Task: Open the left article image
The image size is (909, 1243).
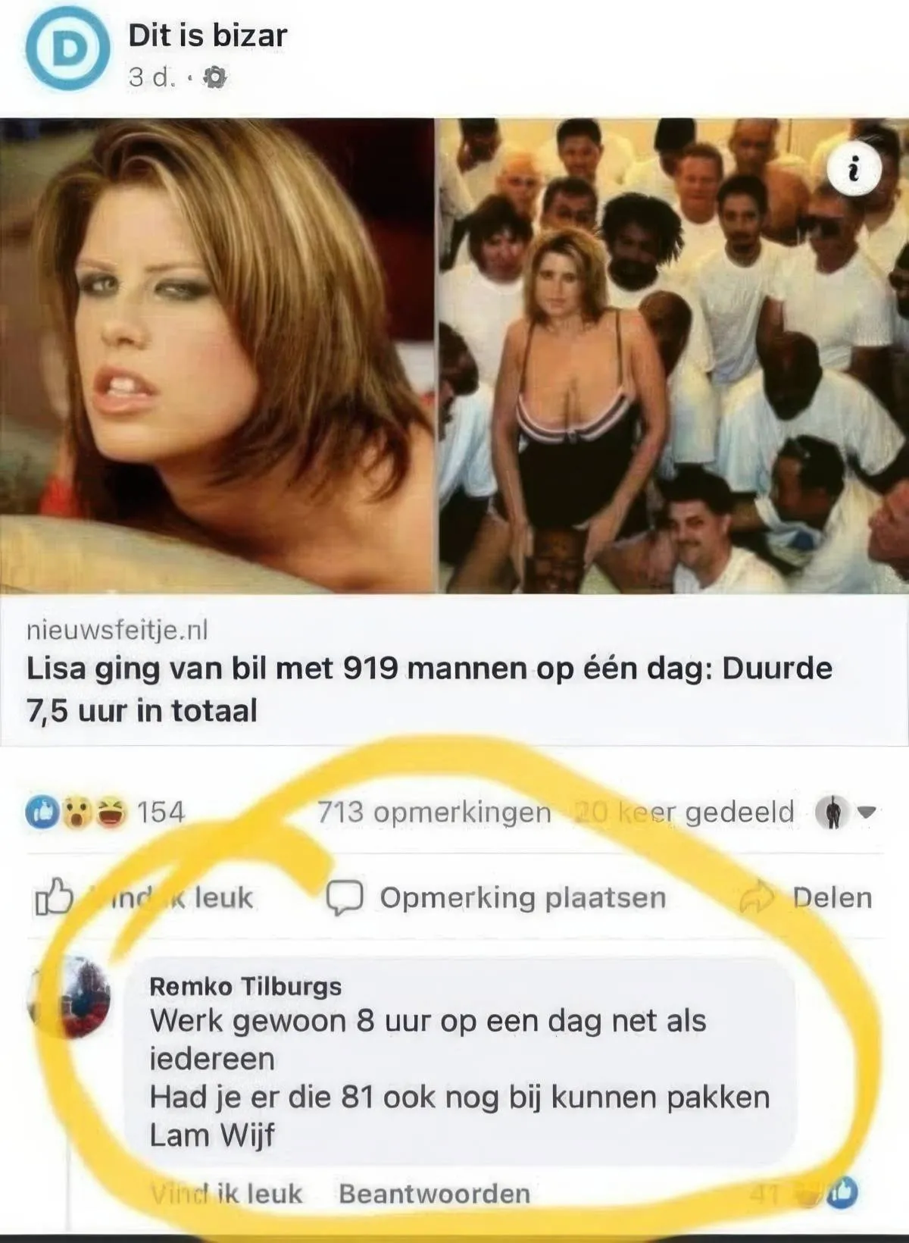Action: (217, 355)
